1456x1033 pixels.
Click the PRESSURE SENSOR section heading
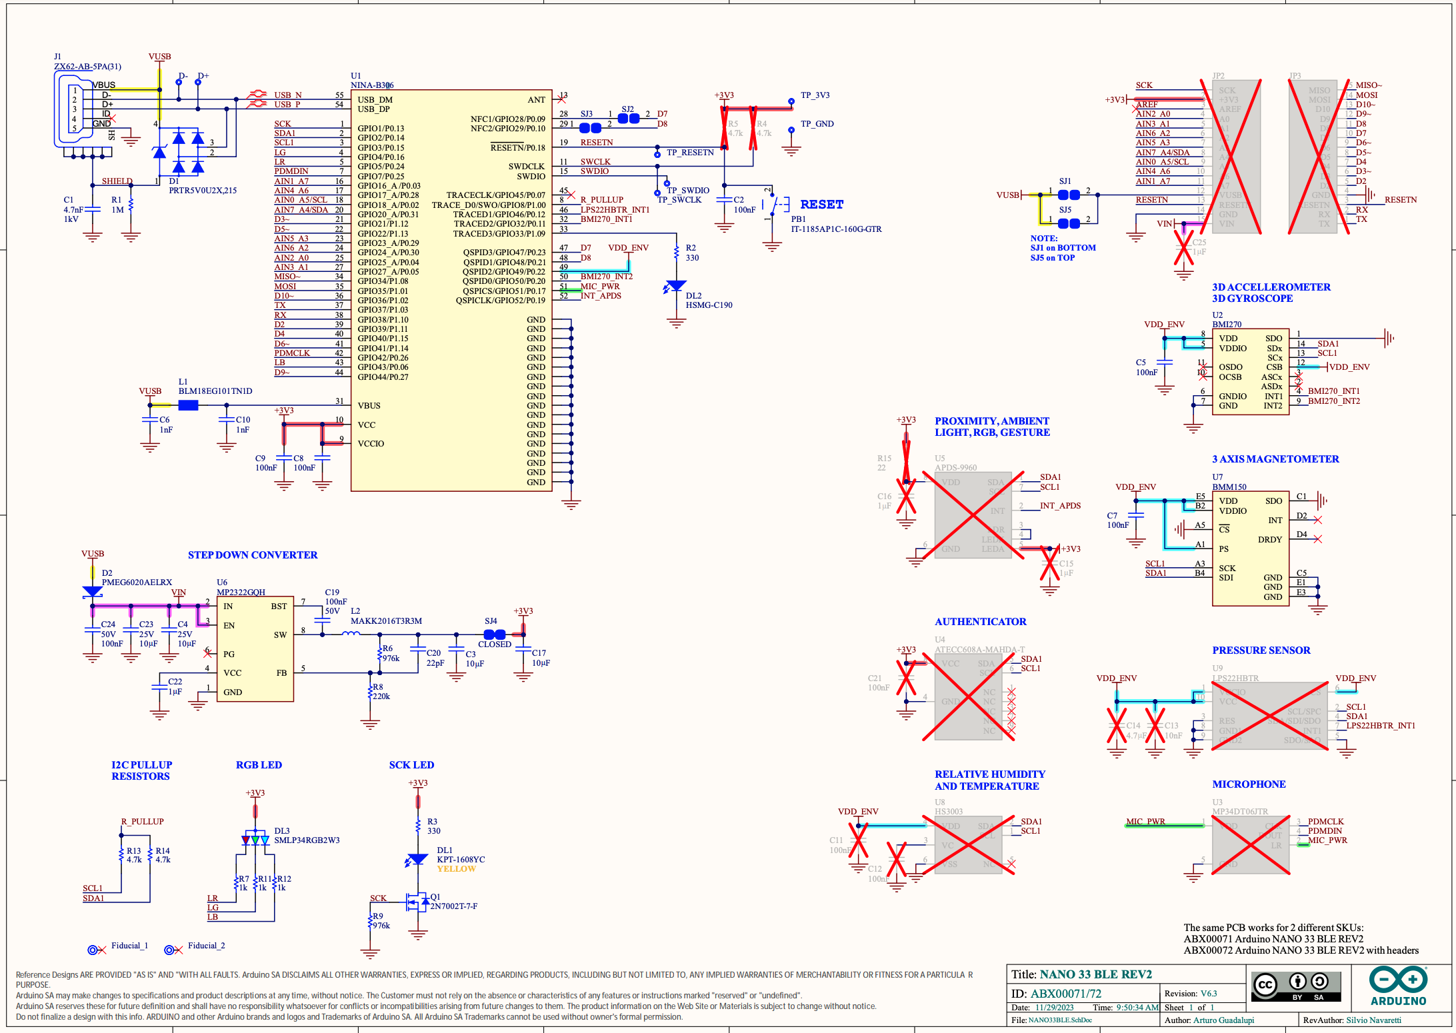1261,650
